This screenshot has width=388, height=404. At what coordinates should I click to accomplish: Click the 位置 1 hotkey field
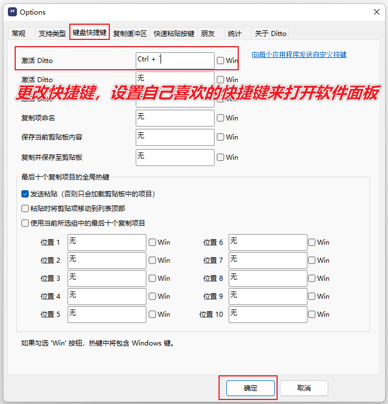pos(107,243)
